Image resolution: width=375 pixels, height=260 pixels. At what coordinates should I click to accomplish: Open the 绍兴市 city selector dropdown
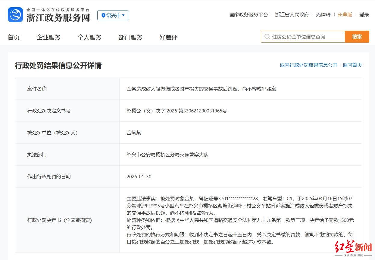113,15
